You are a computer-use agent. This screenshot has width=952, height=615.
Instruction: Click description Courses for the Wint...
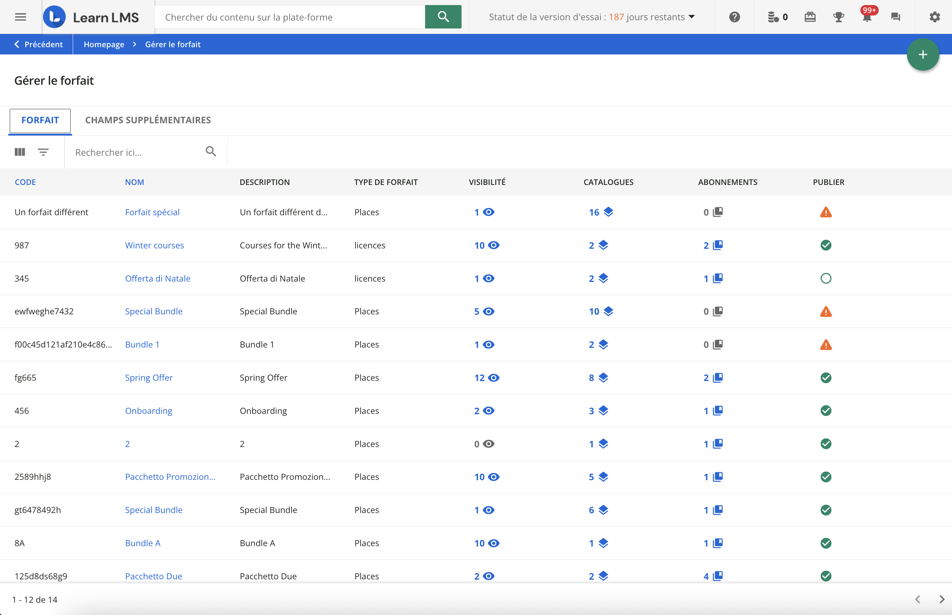click(x=283, y=245)
